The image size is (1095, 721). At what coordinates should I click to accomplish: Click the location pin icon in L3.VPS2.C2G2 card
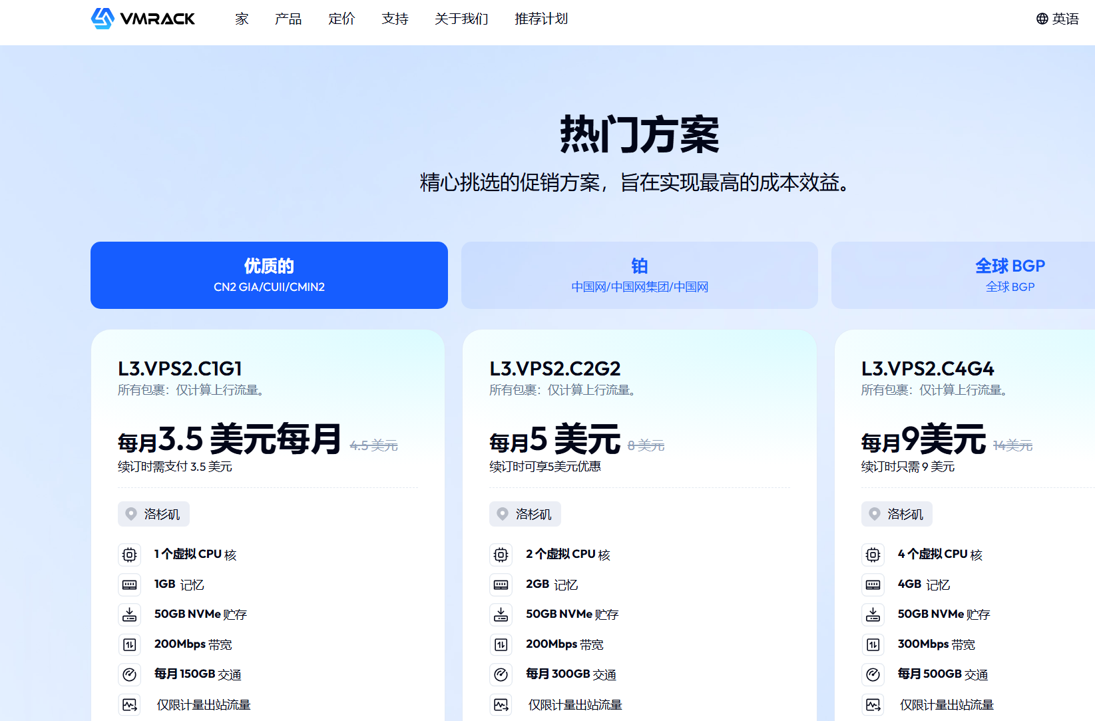pyautogui.click(x=503, y=514)
